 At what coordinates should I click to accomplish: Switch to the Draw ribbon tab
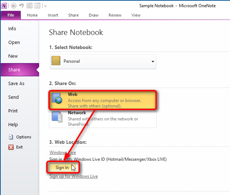[x=93, y=15]
